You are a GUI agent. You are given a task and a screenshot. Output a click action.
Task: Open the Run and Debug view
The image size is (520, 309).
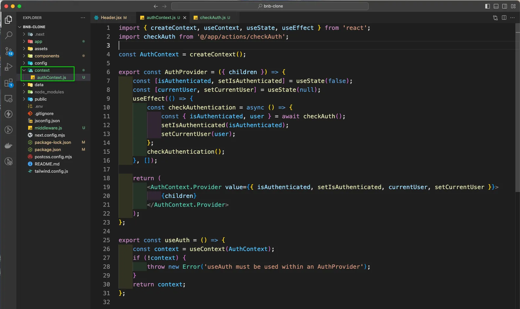click(x=9, y=67)
